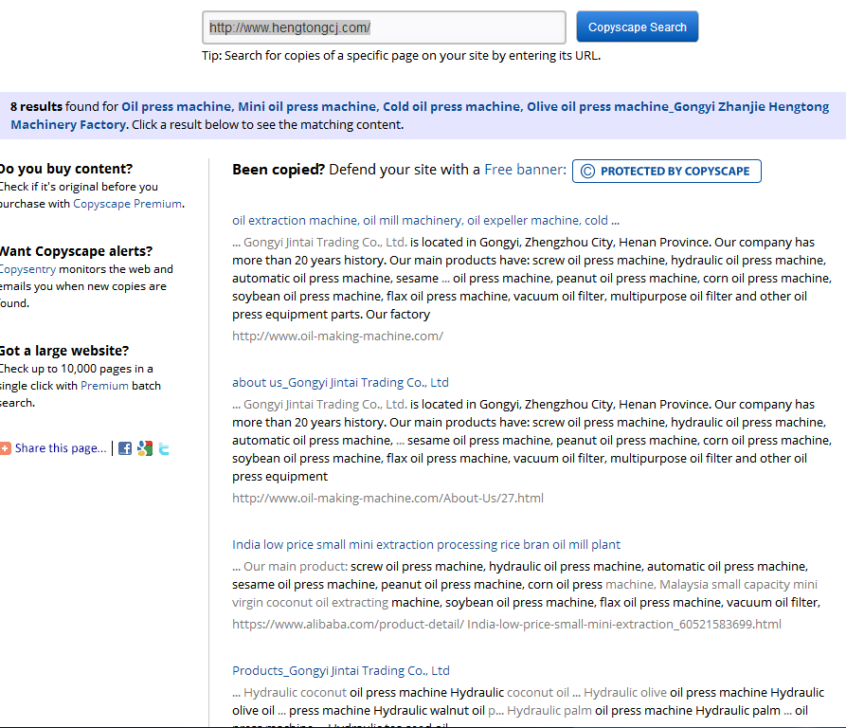The height and width of the screenshot is (728, 846).
Task: Click the Facebook share icon
Action: (125, 448)
